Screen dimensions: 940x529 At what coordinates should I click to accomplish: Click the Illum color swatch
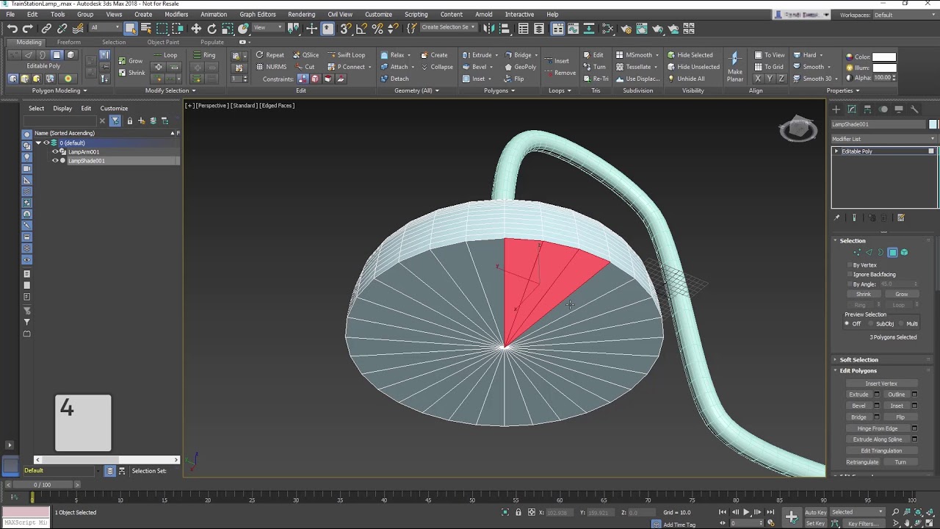coord(884,68)
